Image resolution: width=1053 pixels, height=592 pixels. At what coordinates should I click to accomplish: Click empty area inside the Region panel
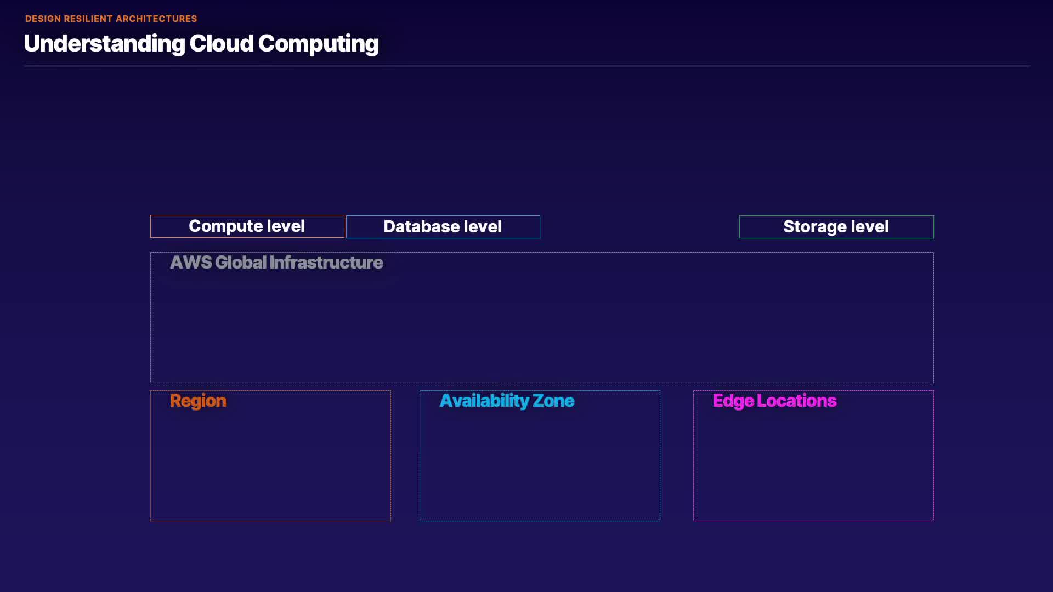(x=270, y=466)
